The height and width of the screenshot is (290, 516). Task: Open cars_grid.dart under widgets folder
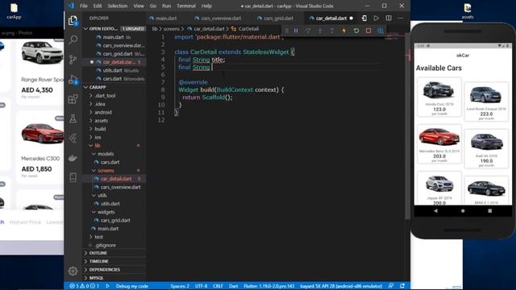tap(114, 220)
